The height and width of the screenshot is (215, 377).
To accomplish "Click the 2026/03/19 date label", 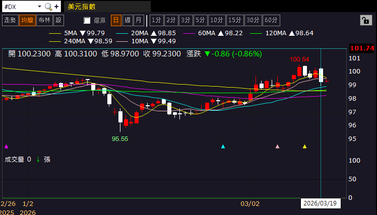I will (x=321, y=203).
